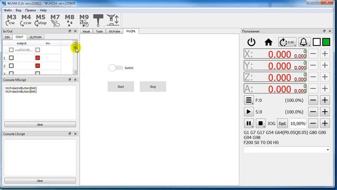This screenshot has width=337, height=190.
Task: Stop coolant with M9 icon
Action: (x=84, y=20)
